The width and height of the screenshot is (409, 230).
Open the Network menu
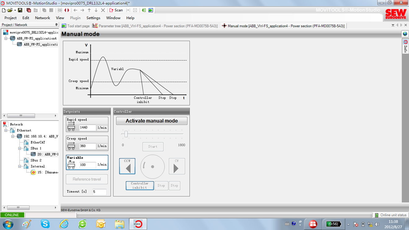pos(42,18)
